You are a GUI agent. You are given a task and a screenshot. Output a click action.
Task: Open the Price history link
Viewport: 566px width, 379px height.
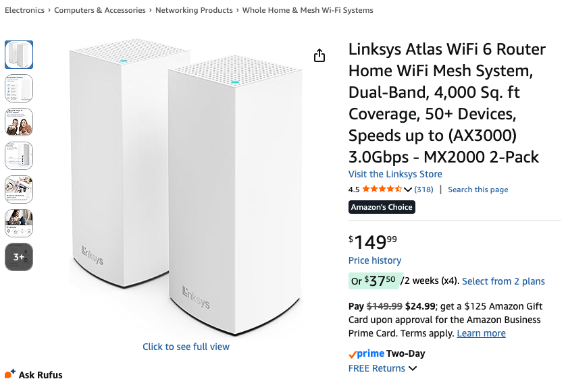point(375,260)
